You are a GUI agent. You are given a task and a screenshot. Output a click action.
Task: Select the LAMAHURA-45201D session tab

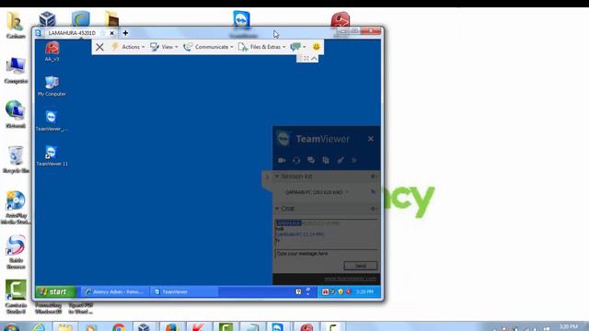click(72, 33)
